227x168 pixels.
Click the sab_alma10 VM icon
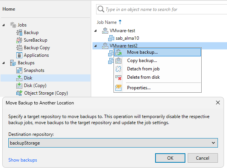pyautogui.click(x=111, y=38)
